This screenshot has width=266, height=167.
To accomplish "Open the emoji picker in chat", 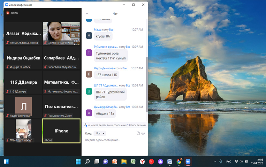I will [143, 133].
